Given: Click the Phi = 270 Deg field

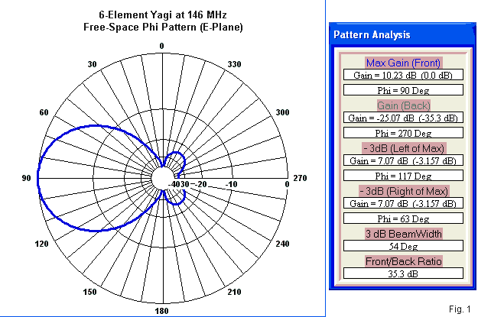Looking at the screenshot, I should 403,134.
